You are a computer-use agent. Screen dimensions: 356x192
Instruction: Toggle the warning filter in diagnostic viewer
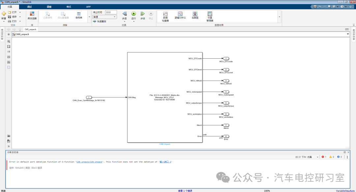pyautogui.click(x=332, y=157)
